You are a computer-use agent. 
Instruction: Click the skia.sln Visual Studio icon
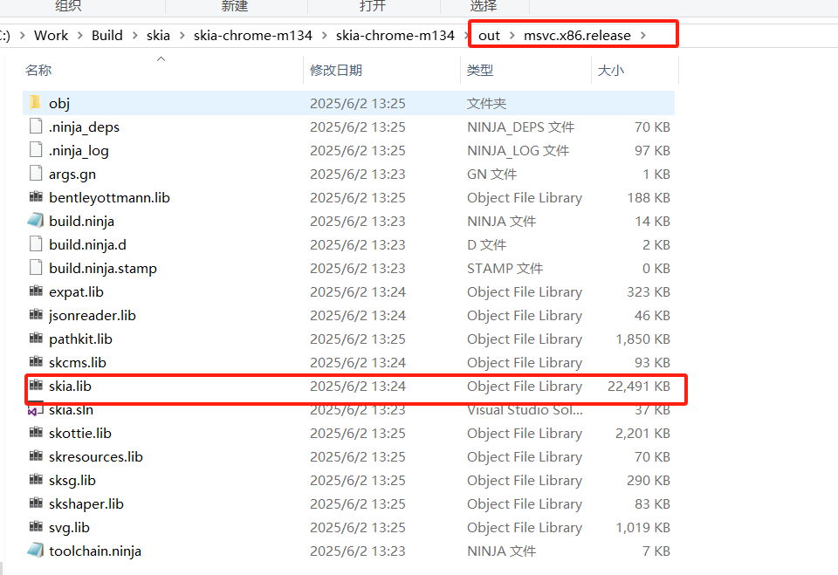coord(35,409)
